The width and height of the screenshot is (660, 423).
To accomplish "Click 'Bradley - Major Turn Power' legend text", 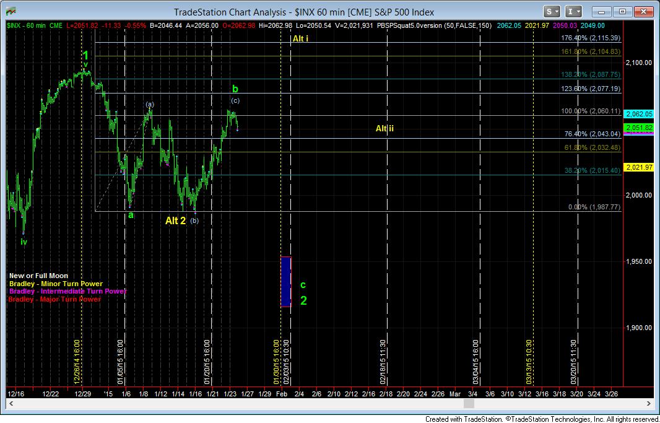I will click(x=55, y=299).
